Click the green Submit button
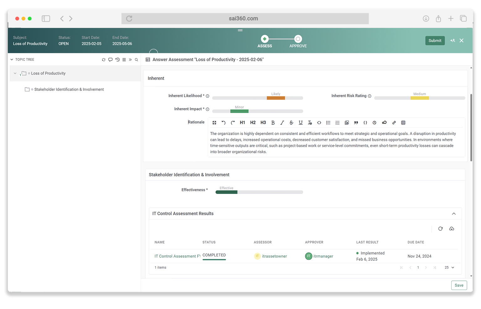 pos(435,41)
